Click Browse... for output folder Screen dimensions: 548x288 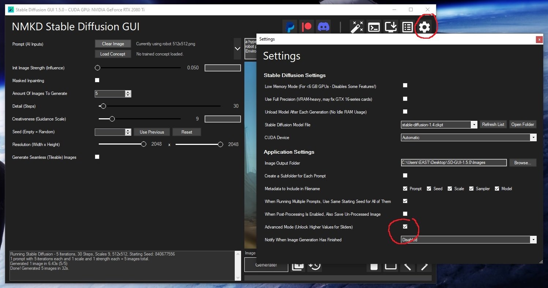pyautogui.click(x=523, y=163)
